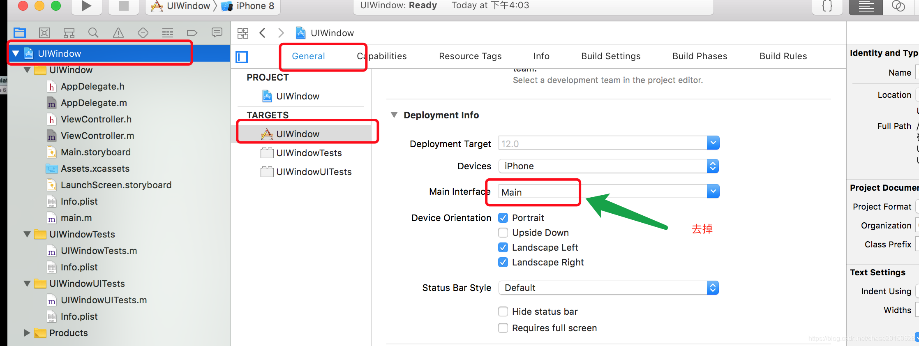Switch to the Build Phases tab
This screenshot has height=346, width=919.
pos(700,56)
